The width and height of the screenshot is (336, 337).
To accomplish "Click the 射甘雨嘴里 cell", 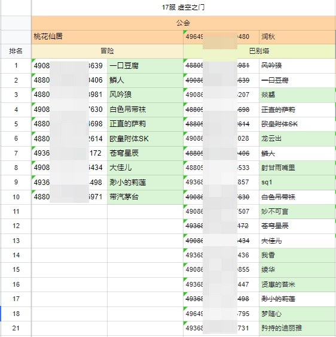I will point(297,168).
